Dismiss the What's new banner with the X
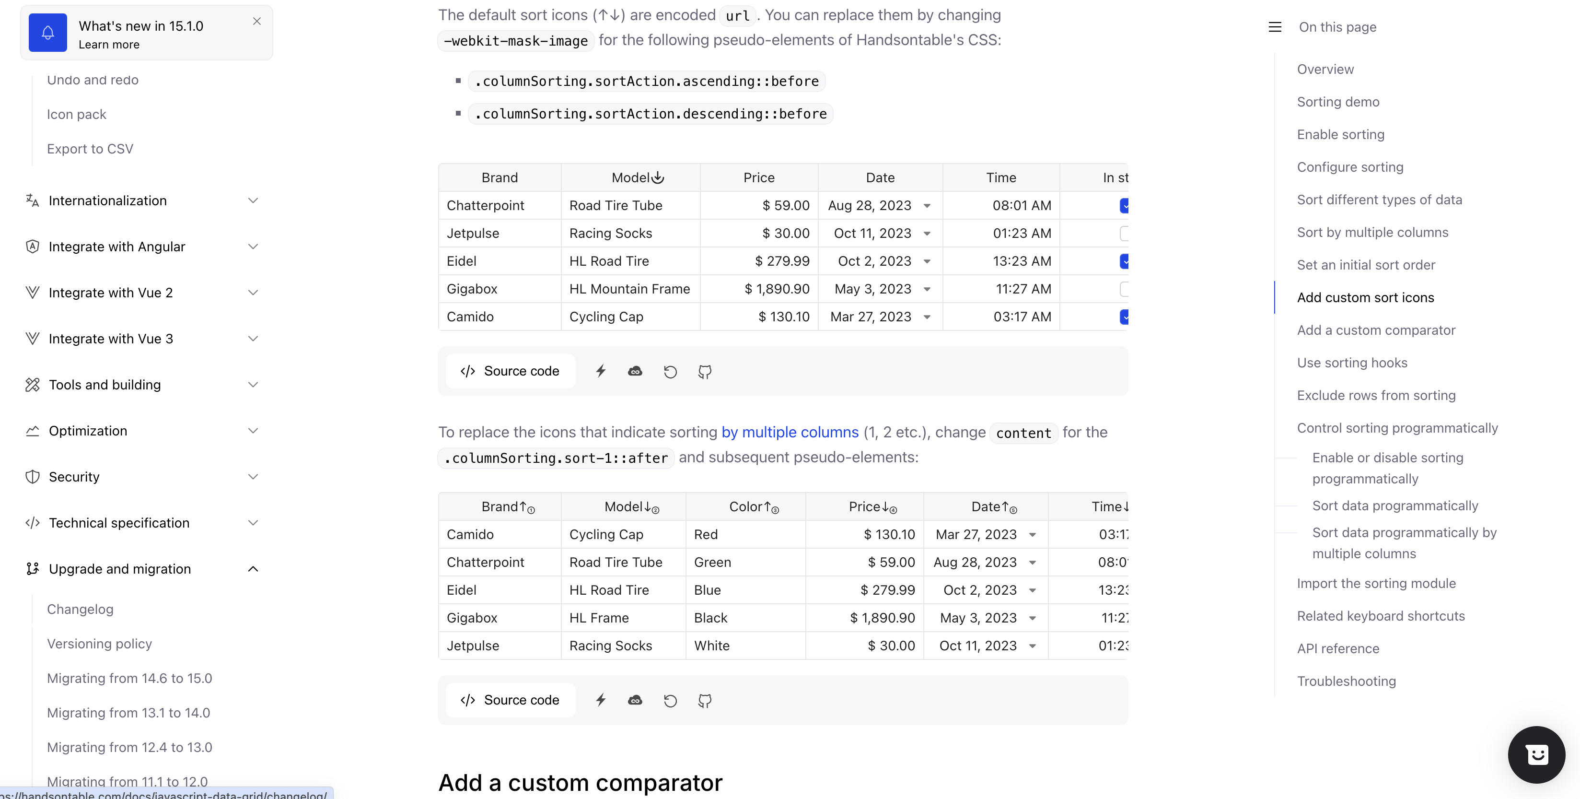 256,21
